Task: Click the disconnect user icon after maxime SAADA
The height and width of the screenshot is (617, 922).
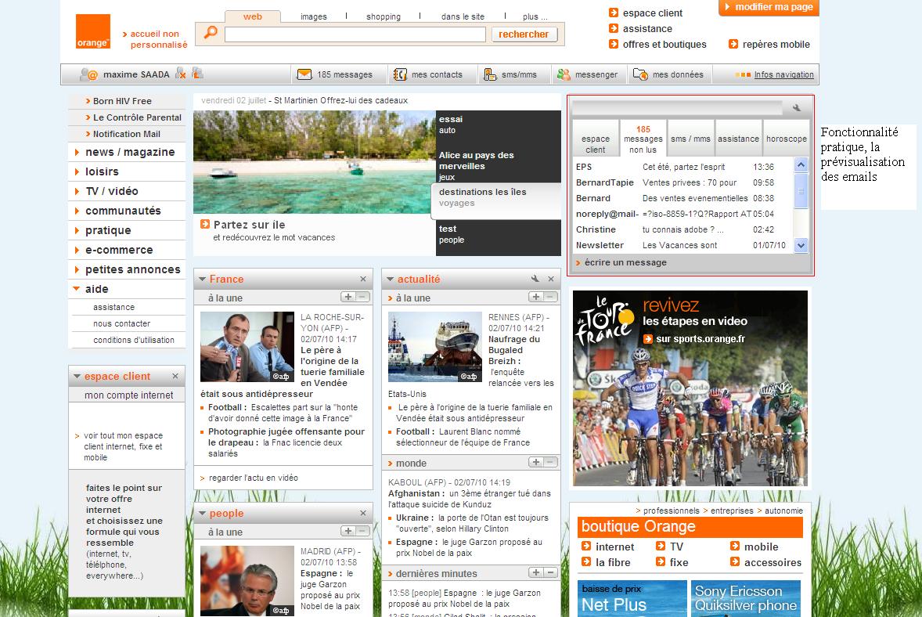Action: click(x=181, y=74)
